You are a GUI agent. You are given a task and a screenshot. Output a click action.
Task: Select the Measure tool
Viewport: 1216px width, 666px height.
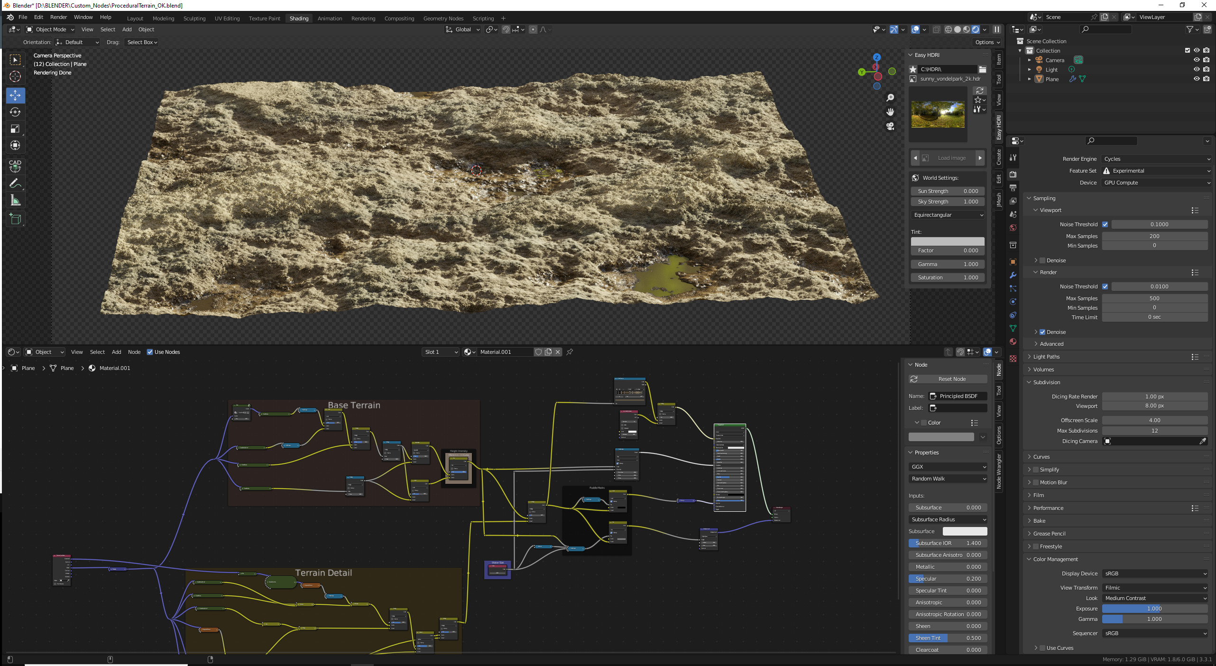pyautogui.click(x=15, y=200)
